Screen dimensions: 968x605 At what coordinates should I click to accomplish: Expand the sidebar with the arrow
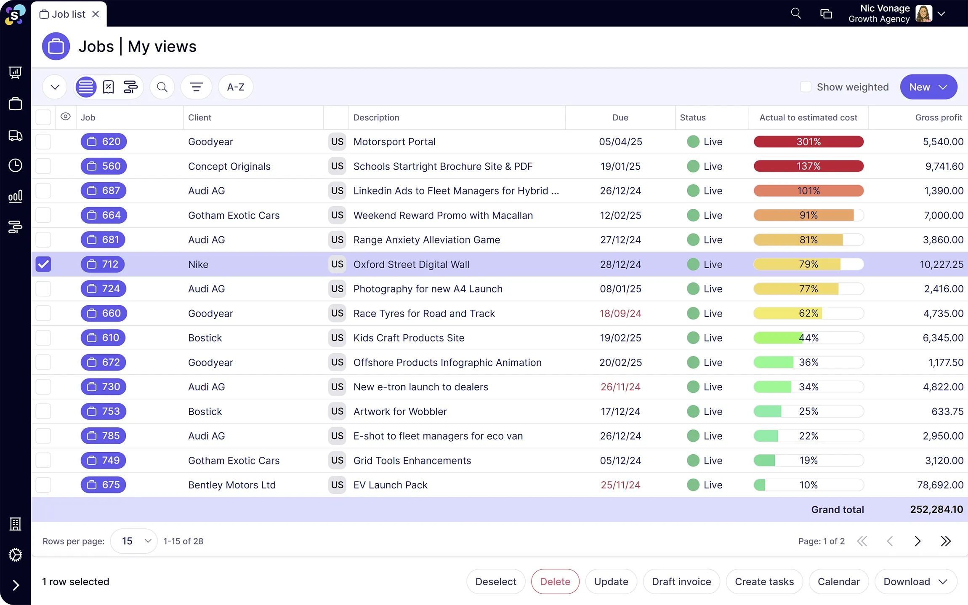(x=16, y=585)
